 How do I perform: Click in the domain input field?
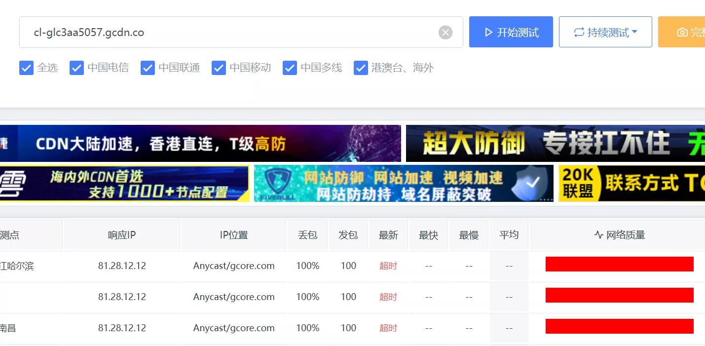[x=227, y=33]
